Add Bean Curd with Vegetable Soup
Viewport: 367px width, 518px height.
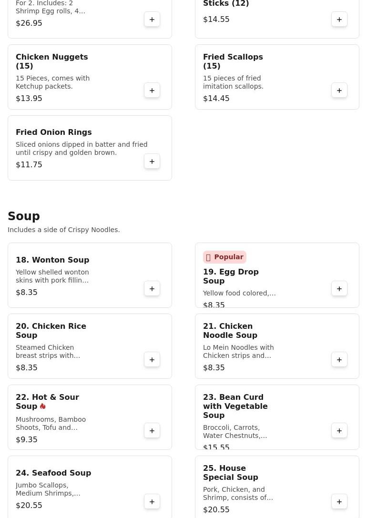(339, 431)
